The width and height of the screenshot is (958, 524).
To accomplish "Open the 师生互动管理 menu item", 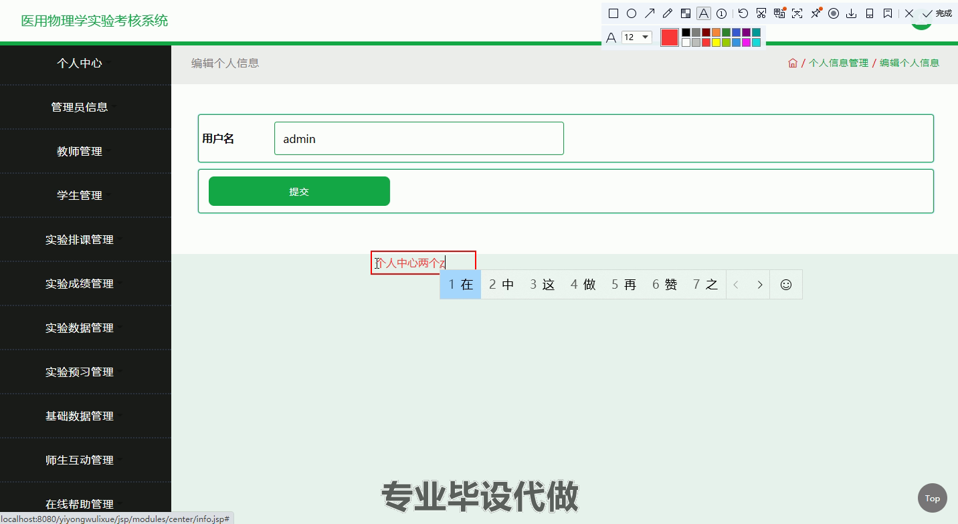I will 86,460.
